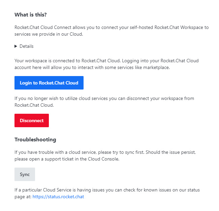Screen dimensions: 219x211
Task: Click the "Cloud Console" text
Action: coord(104,159)
